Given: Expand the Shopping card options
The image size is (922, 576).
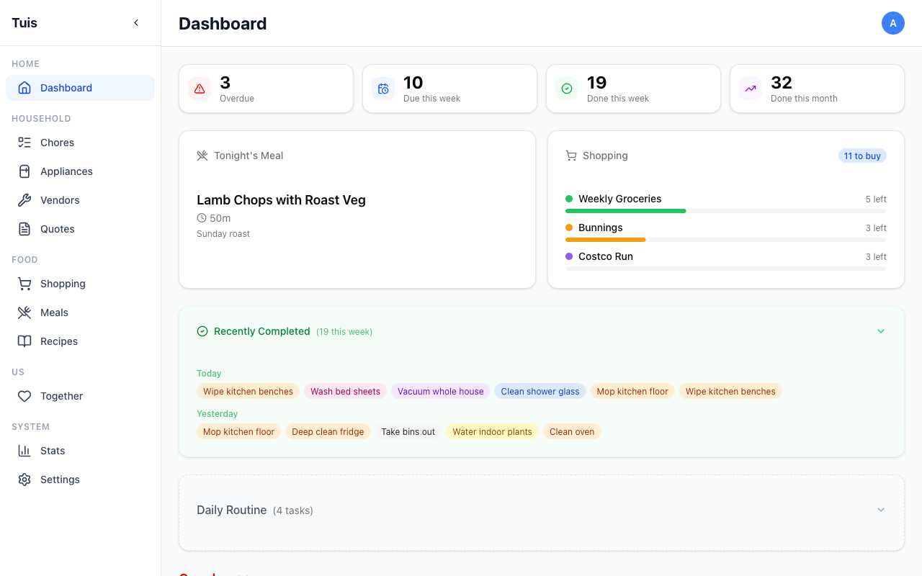Looking at the screenshot, I should [862, 156].
